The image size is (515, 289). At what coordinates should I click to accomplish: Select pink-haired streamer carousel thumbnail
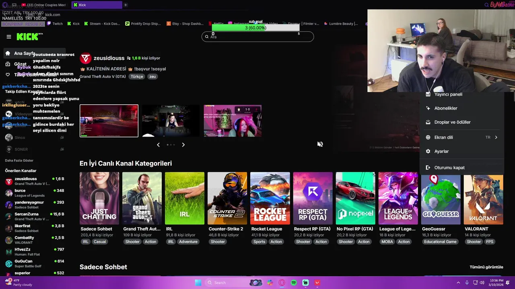[x=233, y=121]
